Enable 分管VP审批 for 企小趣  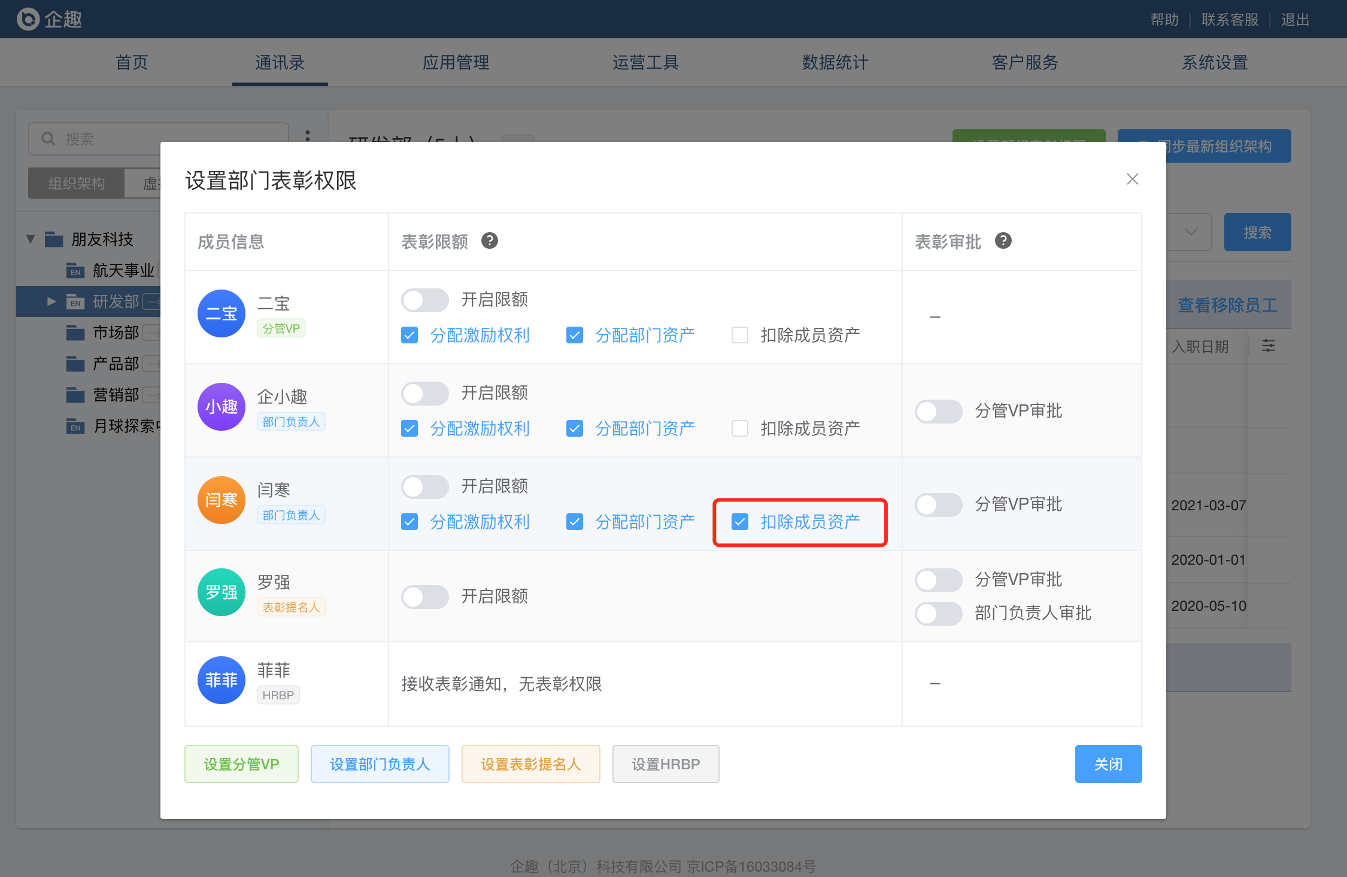939,411
